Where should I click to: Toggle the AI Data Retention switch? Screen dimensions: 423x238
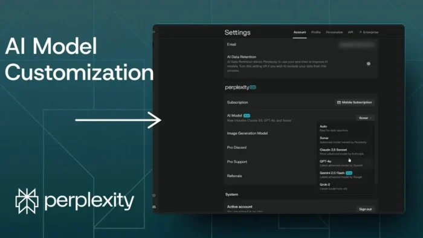[x=368, y=64]
